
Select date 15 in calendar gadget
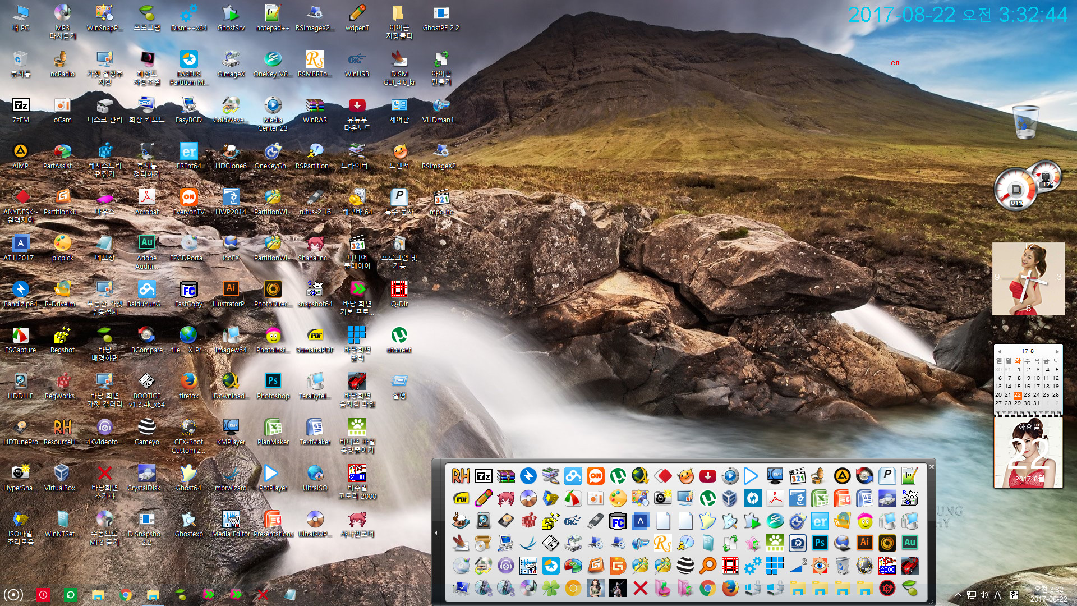1018,386
